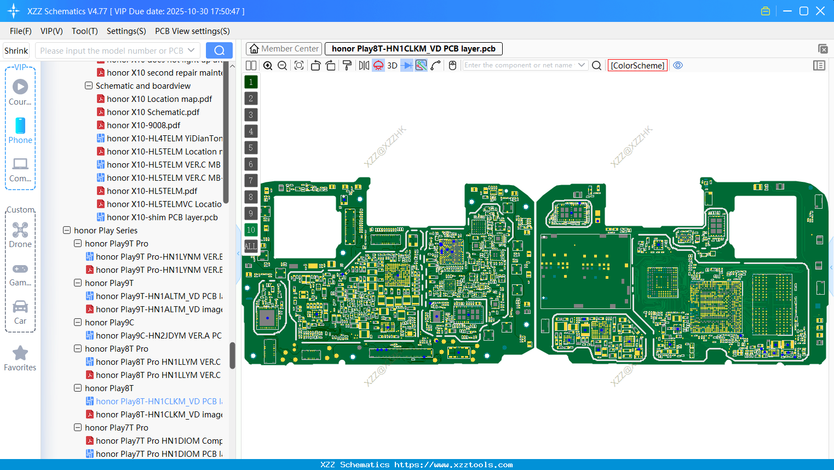Select the Car category in sidebar

(20, 312)
